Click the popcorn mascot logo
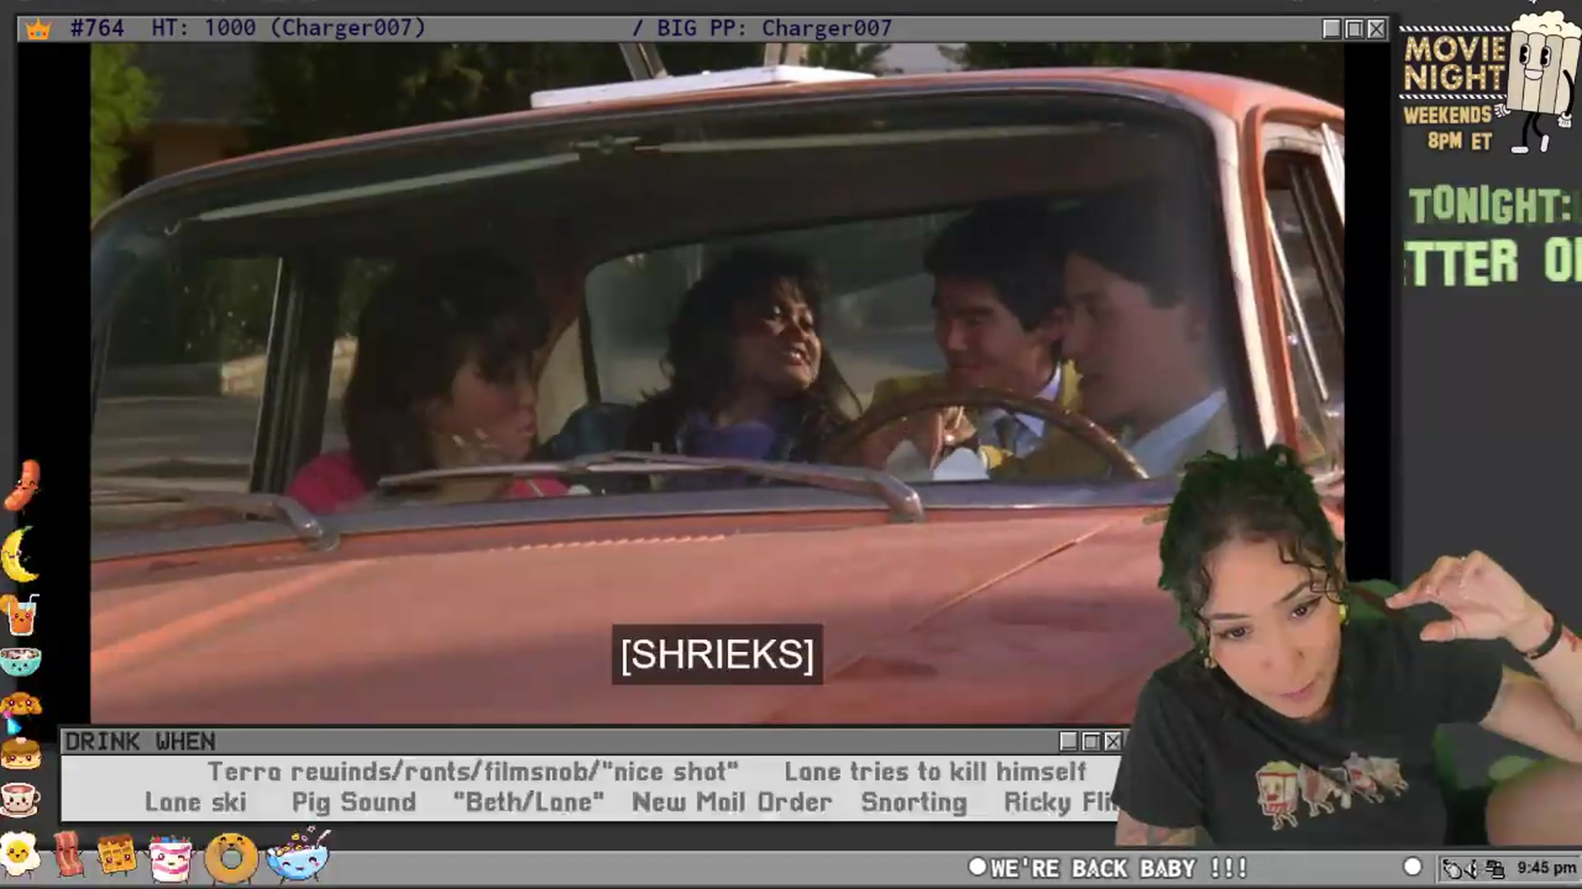 click(1541, 82)
